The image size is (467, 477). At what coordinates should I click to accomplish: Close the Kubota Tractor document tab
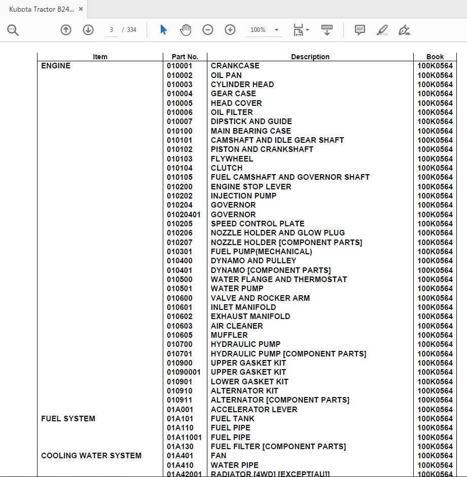point(81,9)
